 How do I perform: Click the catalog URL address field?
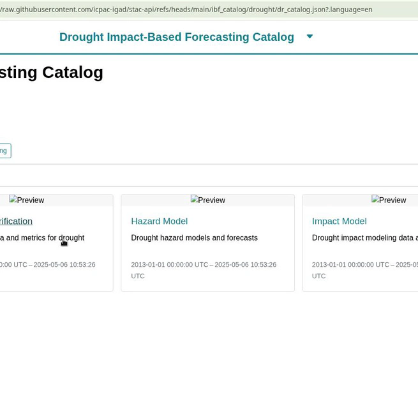(209, 10)
